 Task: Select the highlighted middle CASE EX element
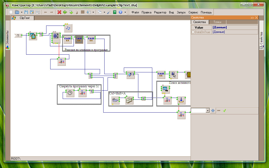point(79,39)
